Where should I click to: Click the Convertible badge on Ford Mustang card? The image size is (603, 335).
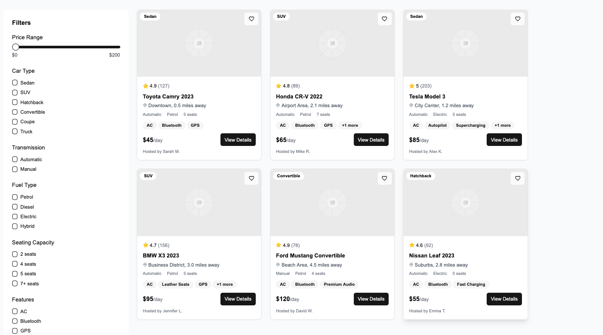(288, 176)
